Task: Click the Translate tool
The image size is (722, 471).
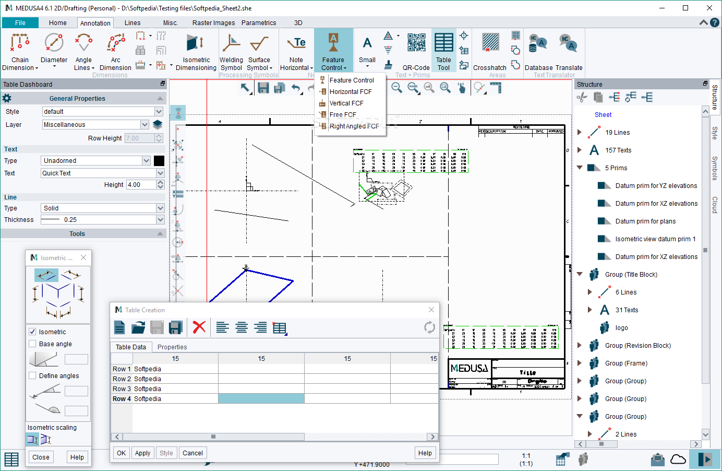Action: tap(569, 51)
